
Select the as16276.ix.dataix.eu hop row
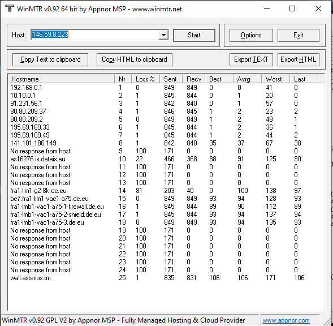(x=166, y=159)
